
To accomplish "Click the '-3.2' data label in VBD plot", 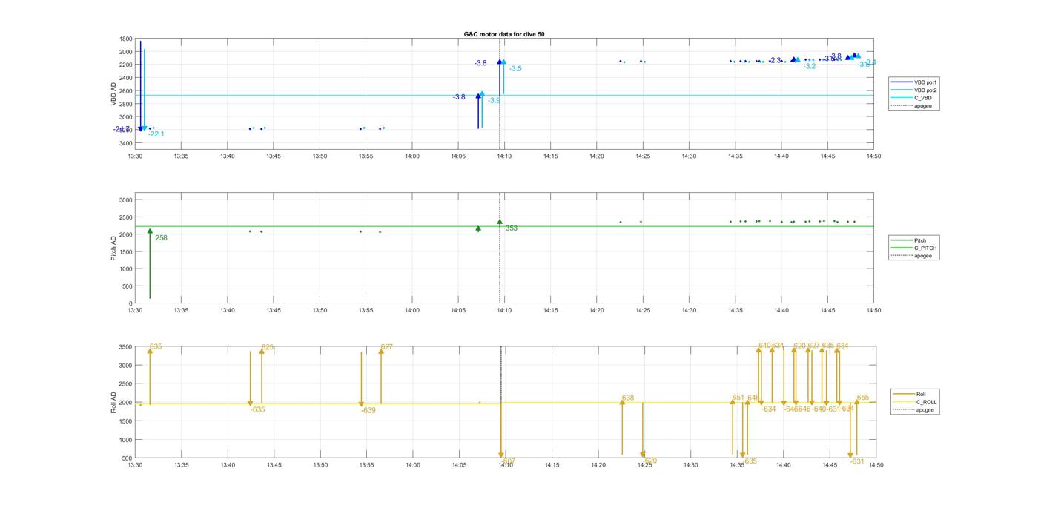I will [x=810, y=67].
